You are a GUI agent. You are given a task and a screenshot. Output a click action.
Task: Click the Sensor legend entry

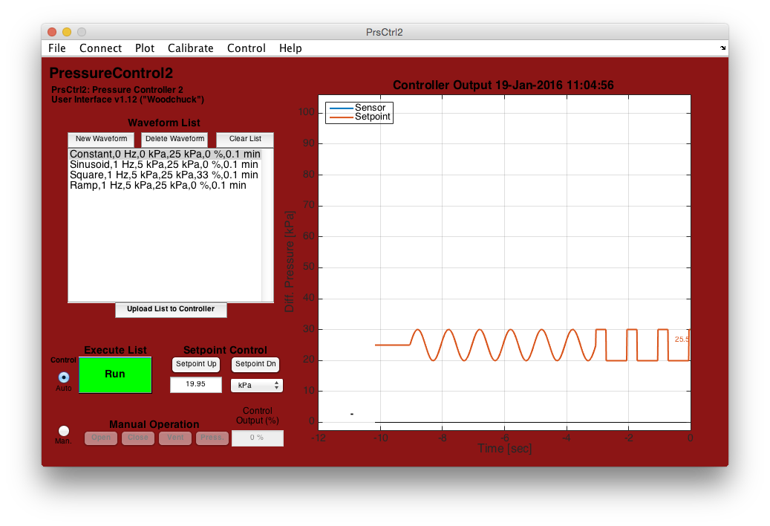359,108
